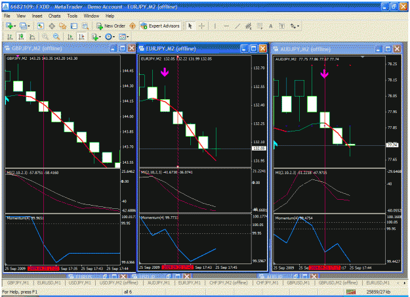
Task: Switch to Line Chart display
Action: tap(32, 37)
